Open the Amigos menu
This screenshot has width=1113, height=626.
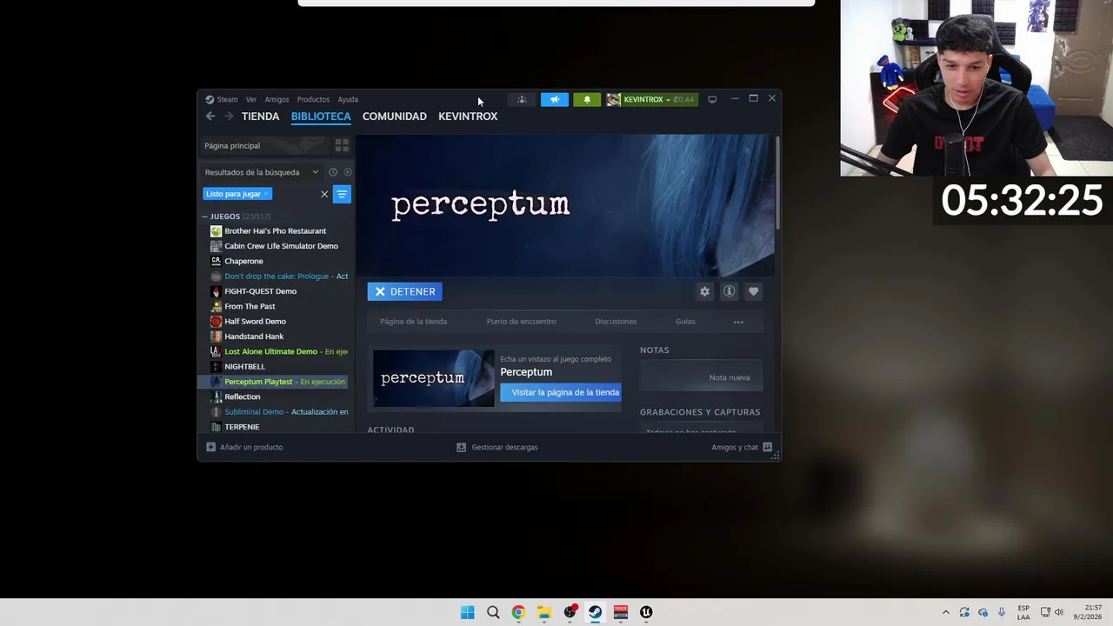277,99
